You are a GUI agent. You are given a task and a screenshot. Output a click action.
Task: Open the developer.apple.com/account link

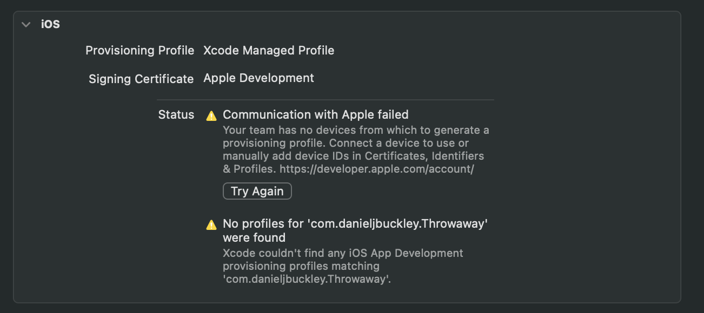tap(377, 169)
